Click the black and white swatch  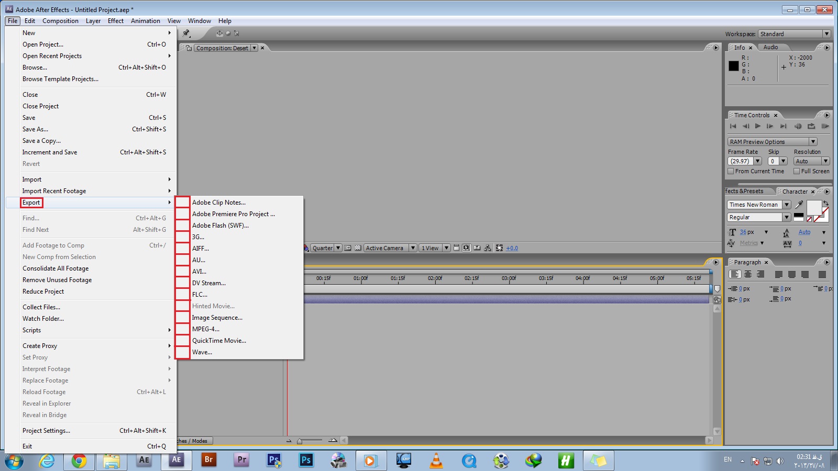pos(799,216)
